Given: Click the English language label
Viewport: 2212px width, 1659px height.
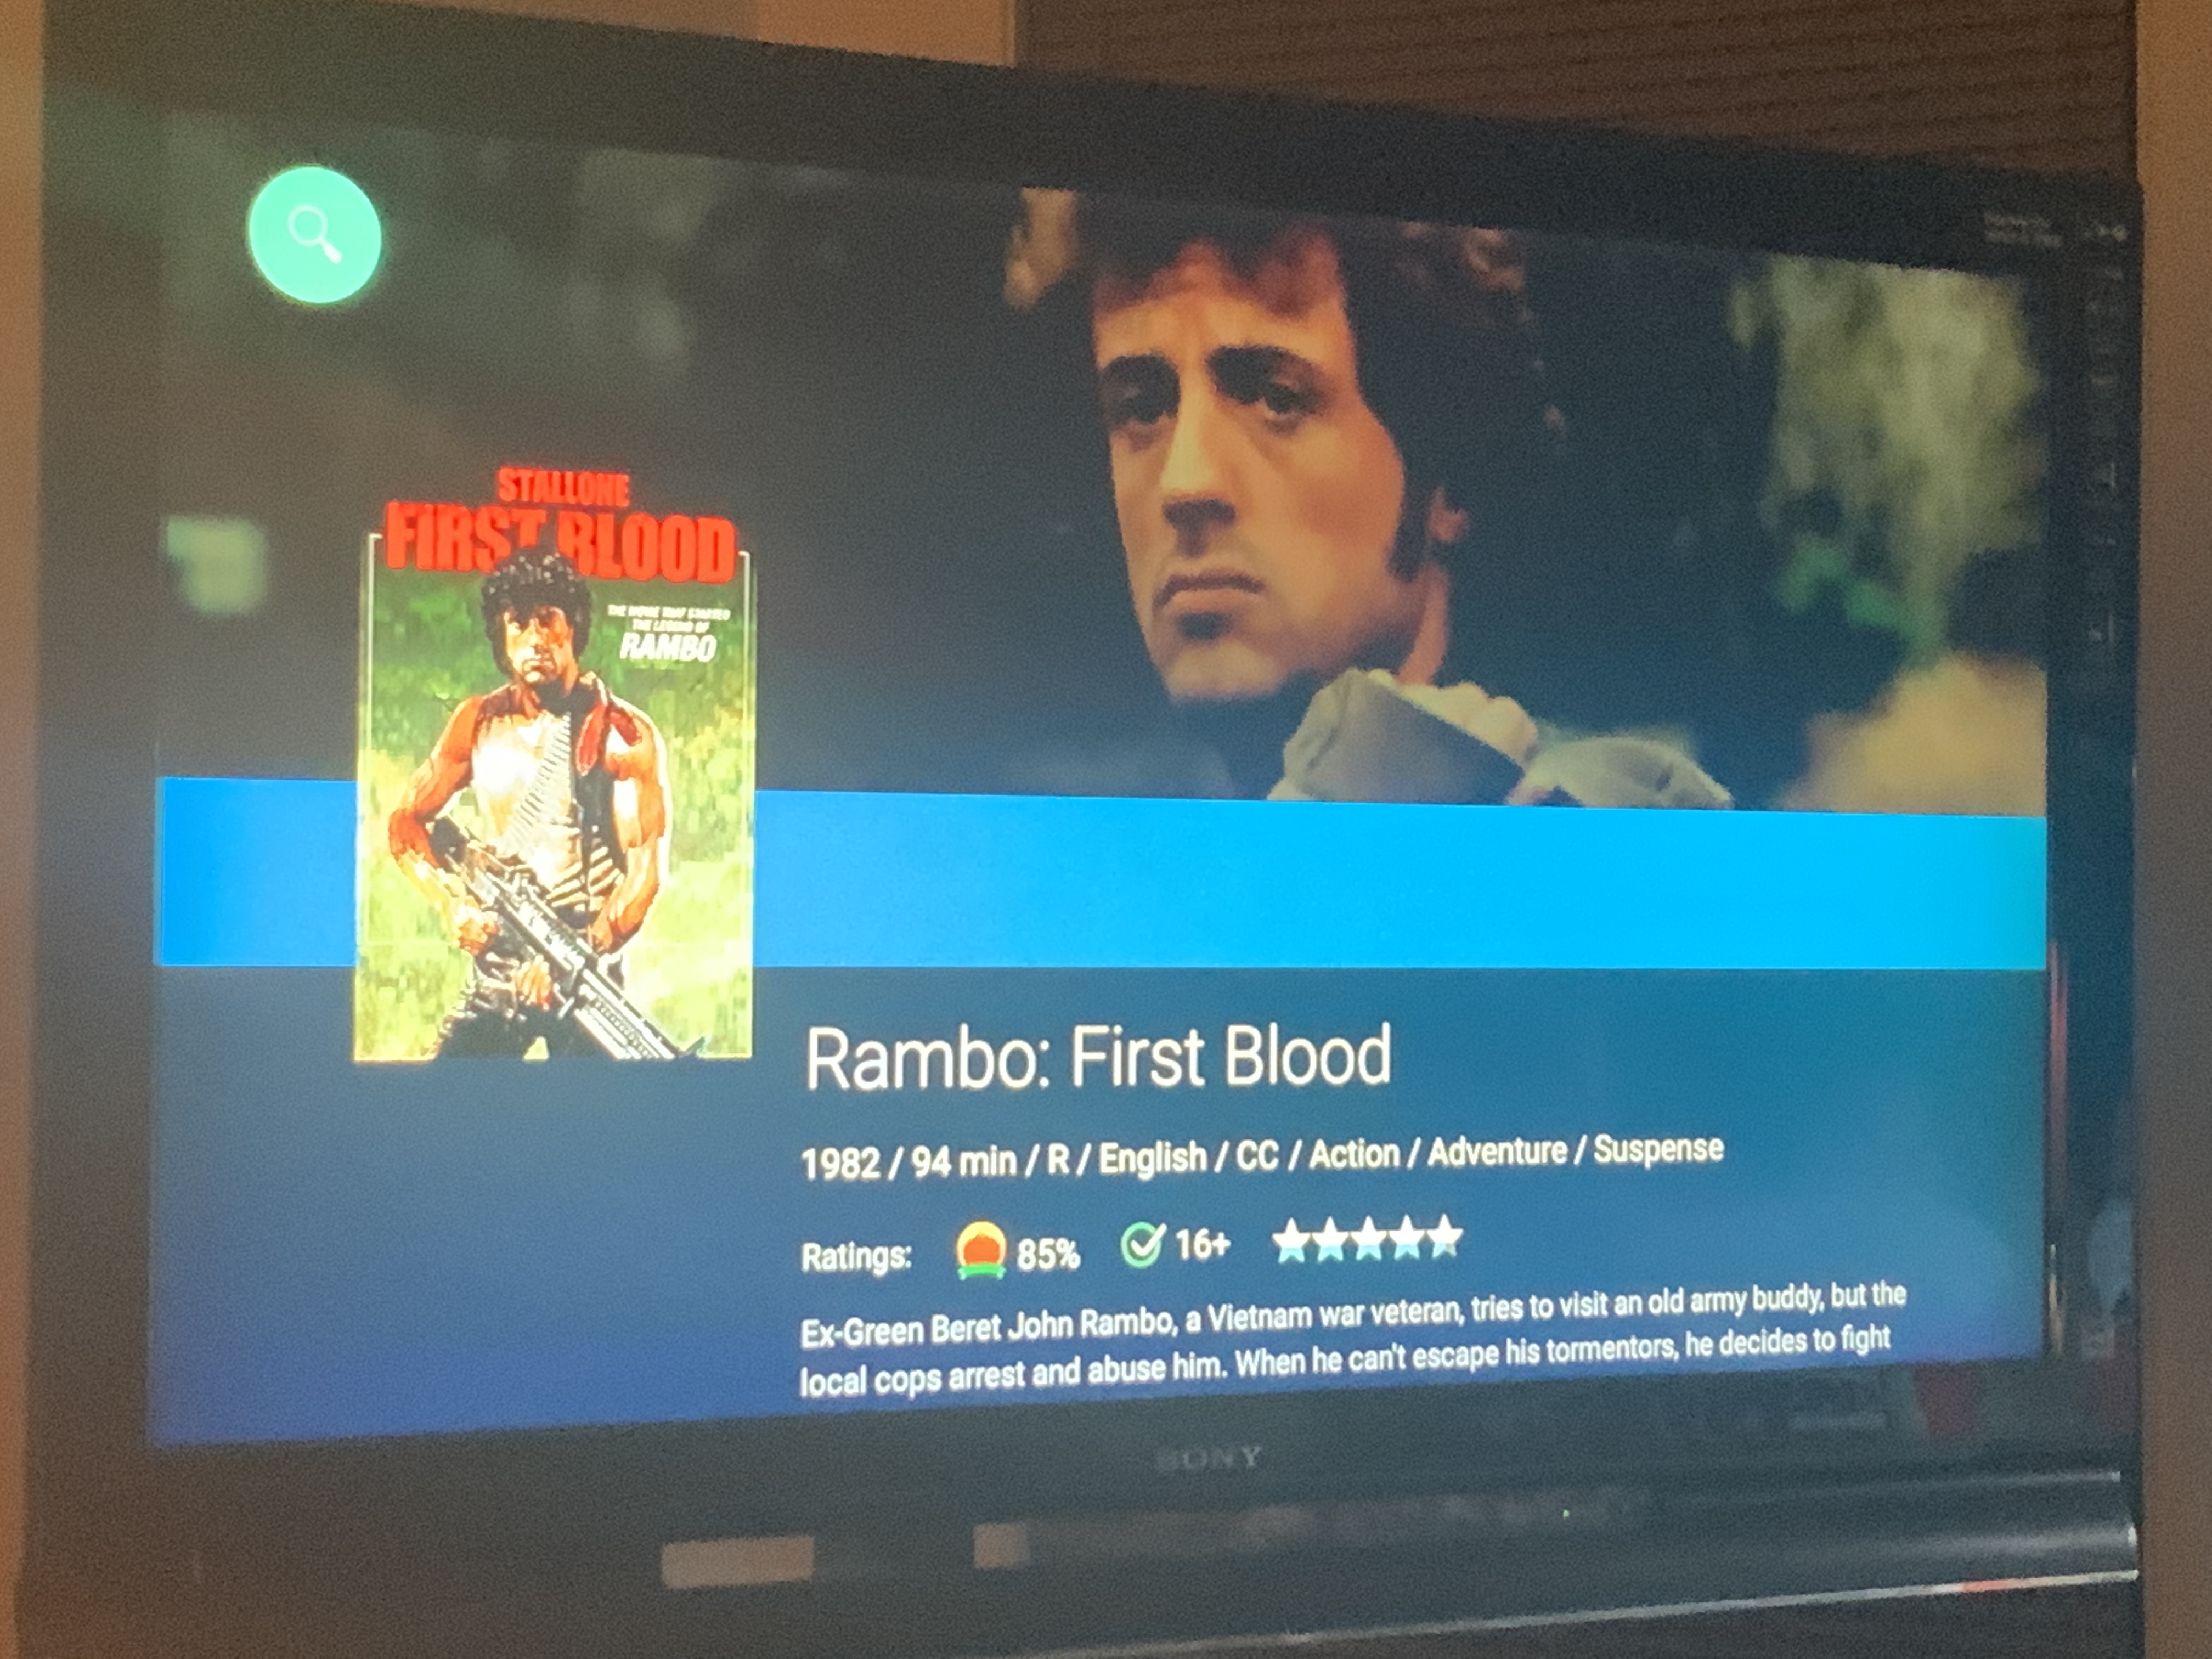Looking at the screenshot, I should [1152, 1159].
